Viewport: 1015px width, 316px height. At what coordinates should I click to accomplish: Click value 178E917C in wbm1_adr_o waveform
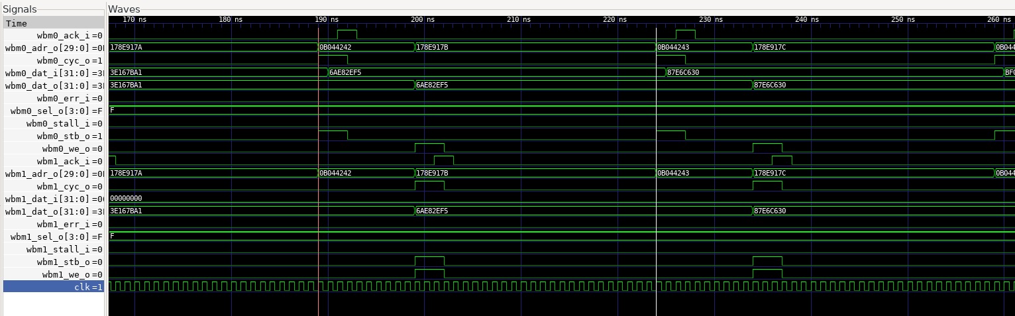pyautogui.click(x=770, y=173)
